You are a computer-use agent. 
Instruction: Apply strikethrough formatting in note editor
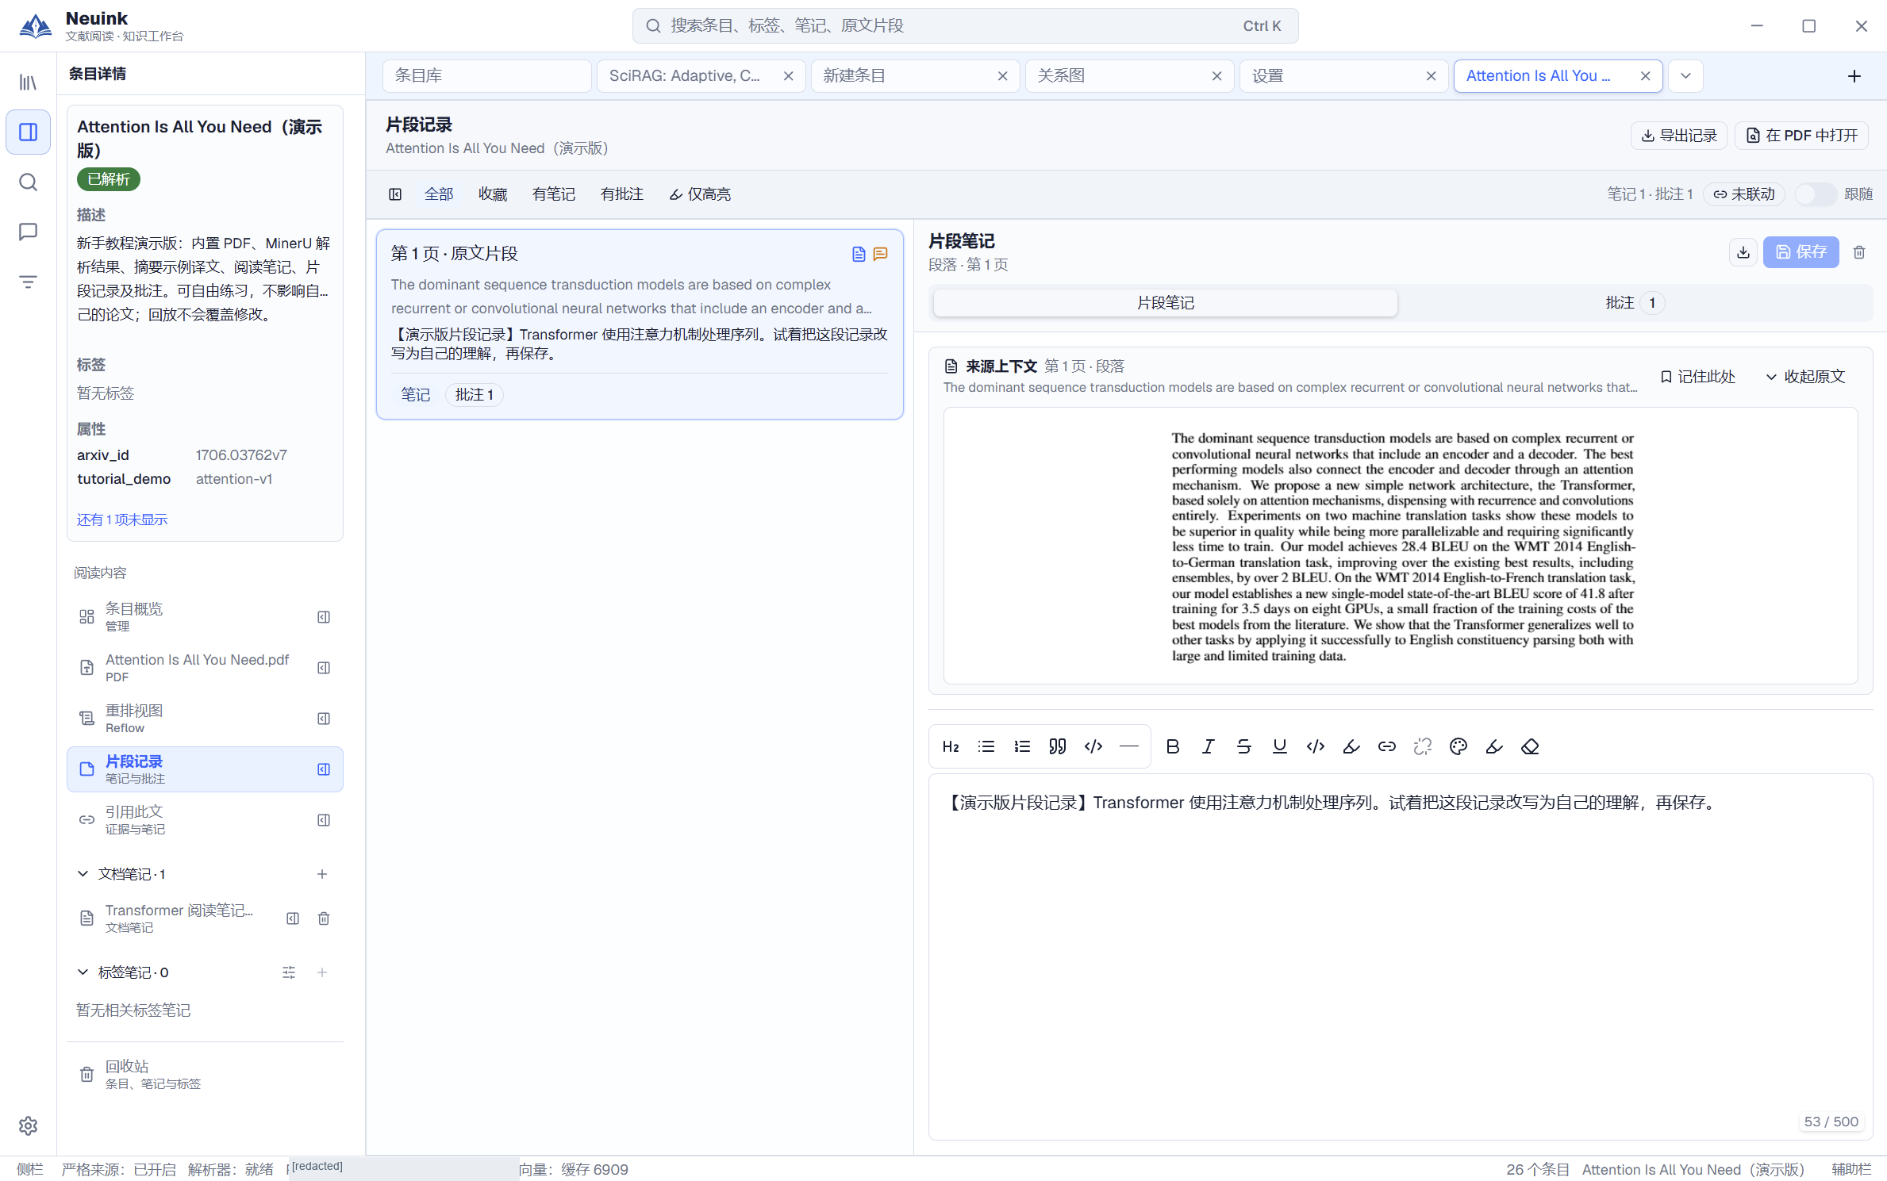click(1244, 746)
